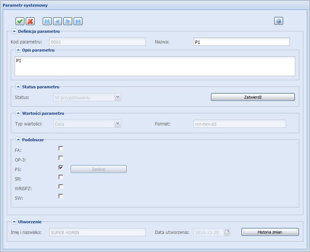Click the Historia zmian button
The image size is (310, 252).
pyautogui.click(x=270, y=232)
